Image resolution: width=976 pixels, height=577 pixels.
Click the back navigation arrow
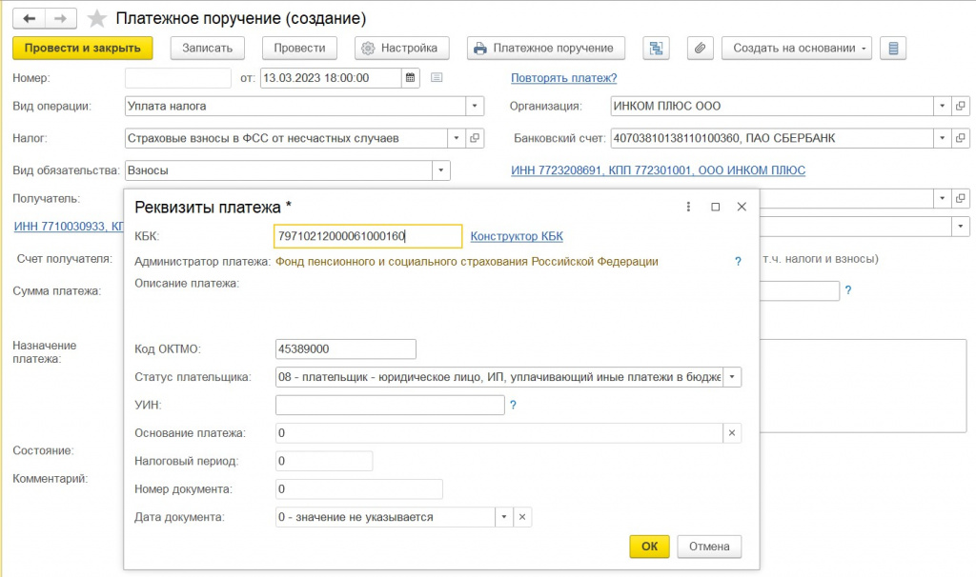30,19
